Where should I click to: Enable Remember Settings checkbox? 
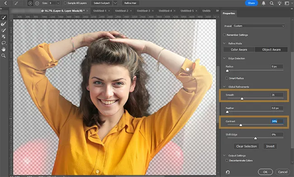coord(224,35)
